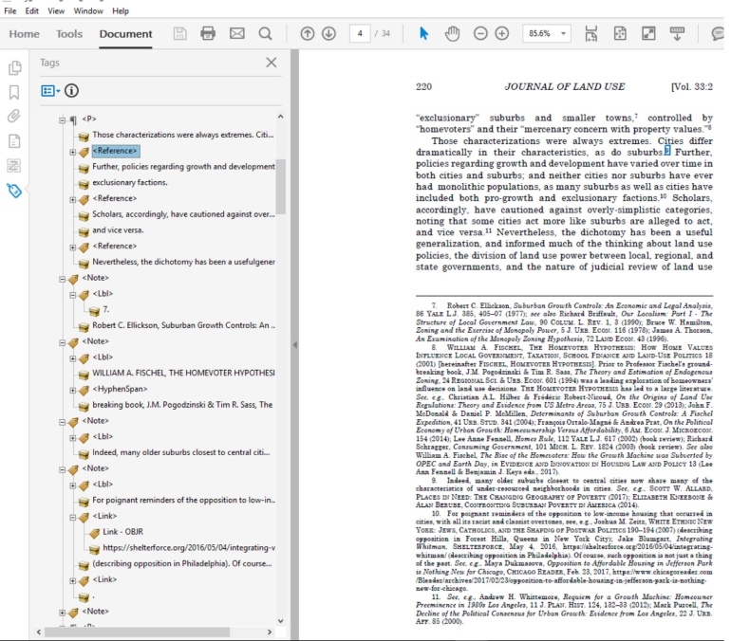
Task: Click the Zoom out minus icon
Action: [479, 33]
